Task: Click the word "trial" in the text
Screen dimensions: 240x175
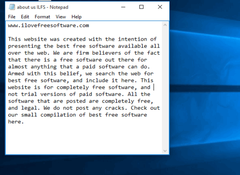Action: point(29,94)
